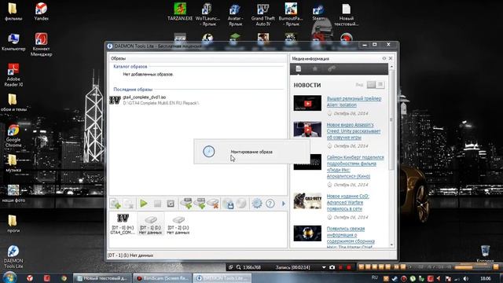
Task: Click the Media Info vertical scrollbar
Action: pyautogui.click(x=391, y=120)
